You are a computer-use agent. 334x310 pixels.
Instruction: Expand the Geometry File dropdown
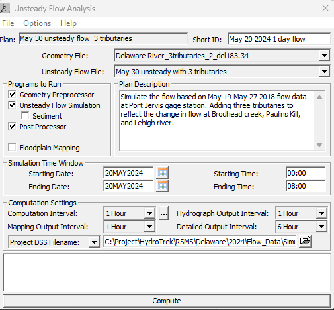pyautogui.click(x=324, y=56)
